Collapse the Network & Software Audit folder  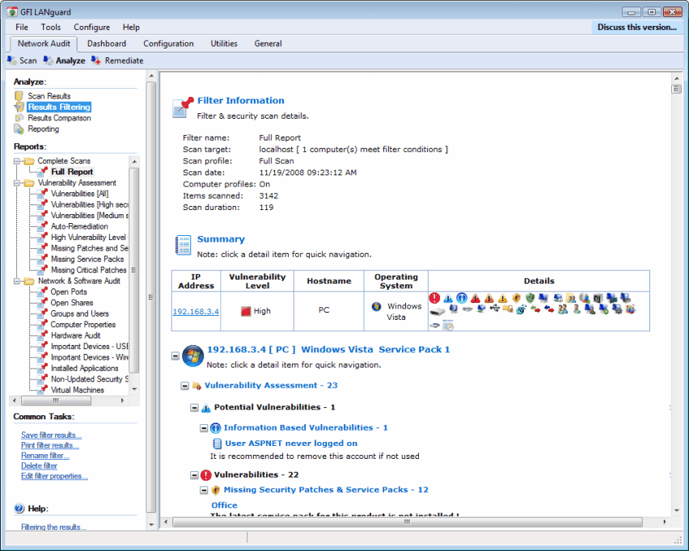pyautogui.click(x=17, y=281)
